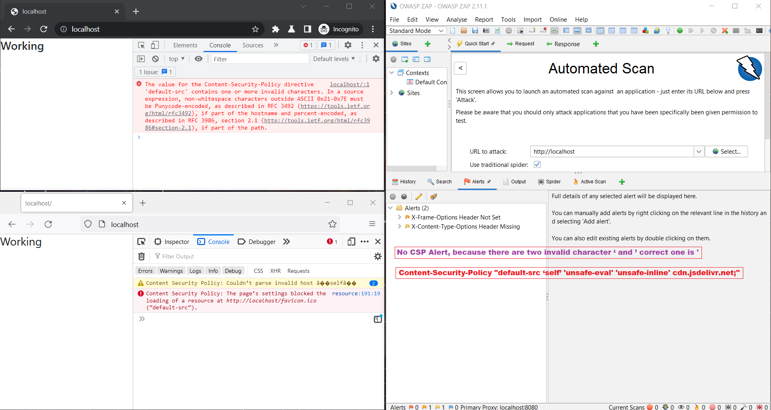Image resolution: width=771 pixels, height=410 pixels.
Task: Open ZAP Report menu
Action: [x=484, y=19]
